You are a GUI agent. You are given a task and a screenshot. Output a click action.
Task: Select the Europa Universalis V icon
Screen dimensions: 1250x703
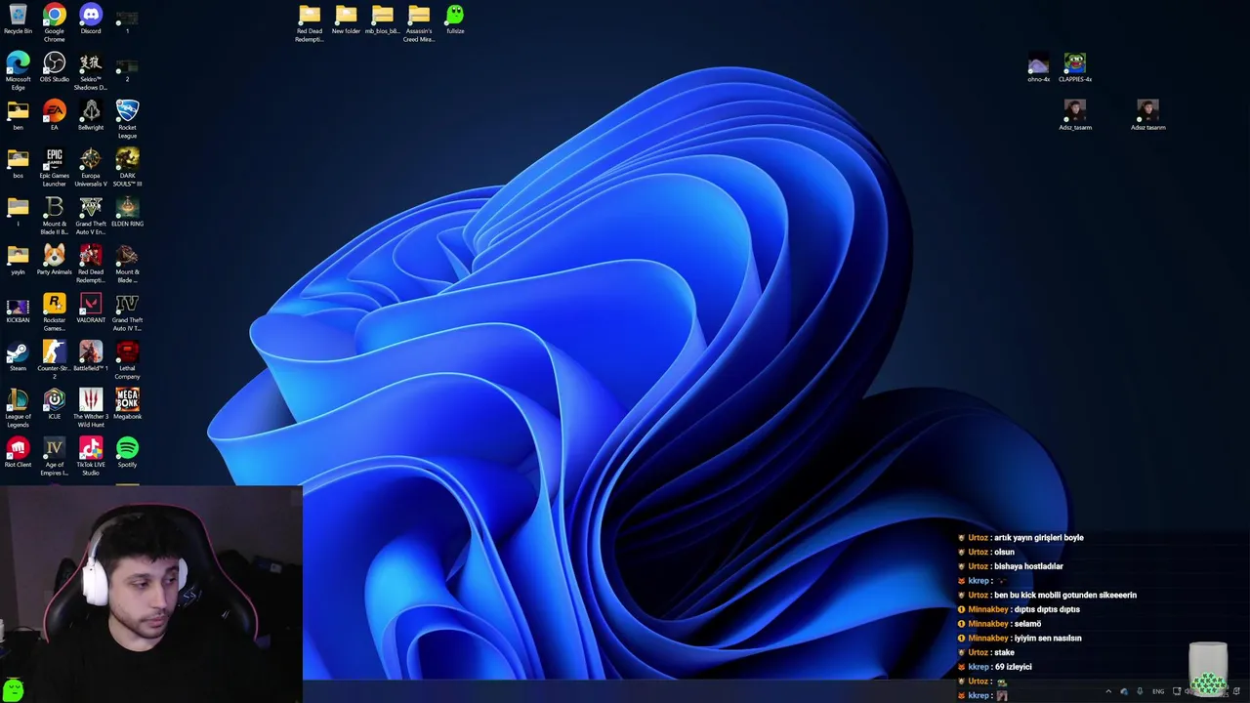[x=91, y=167]
